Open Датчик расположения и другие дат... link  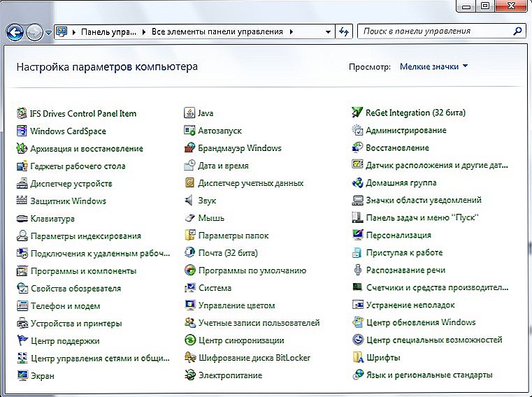coord(437,165)
